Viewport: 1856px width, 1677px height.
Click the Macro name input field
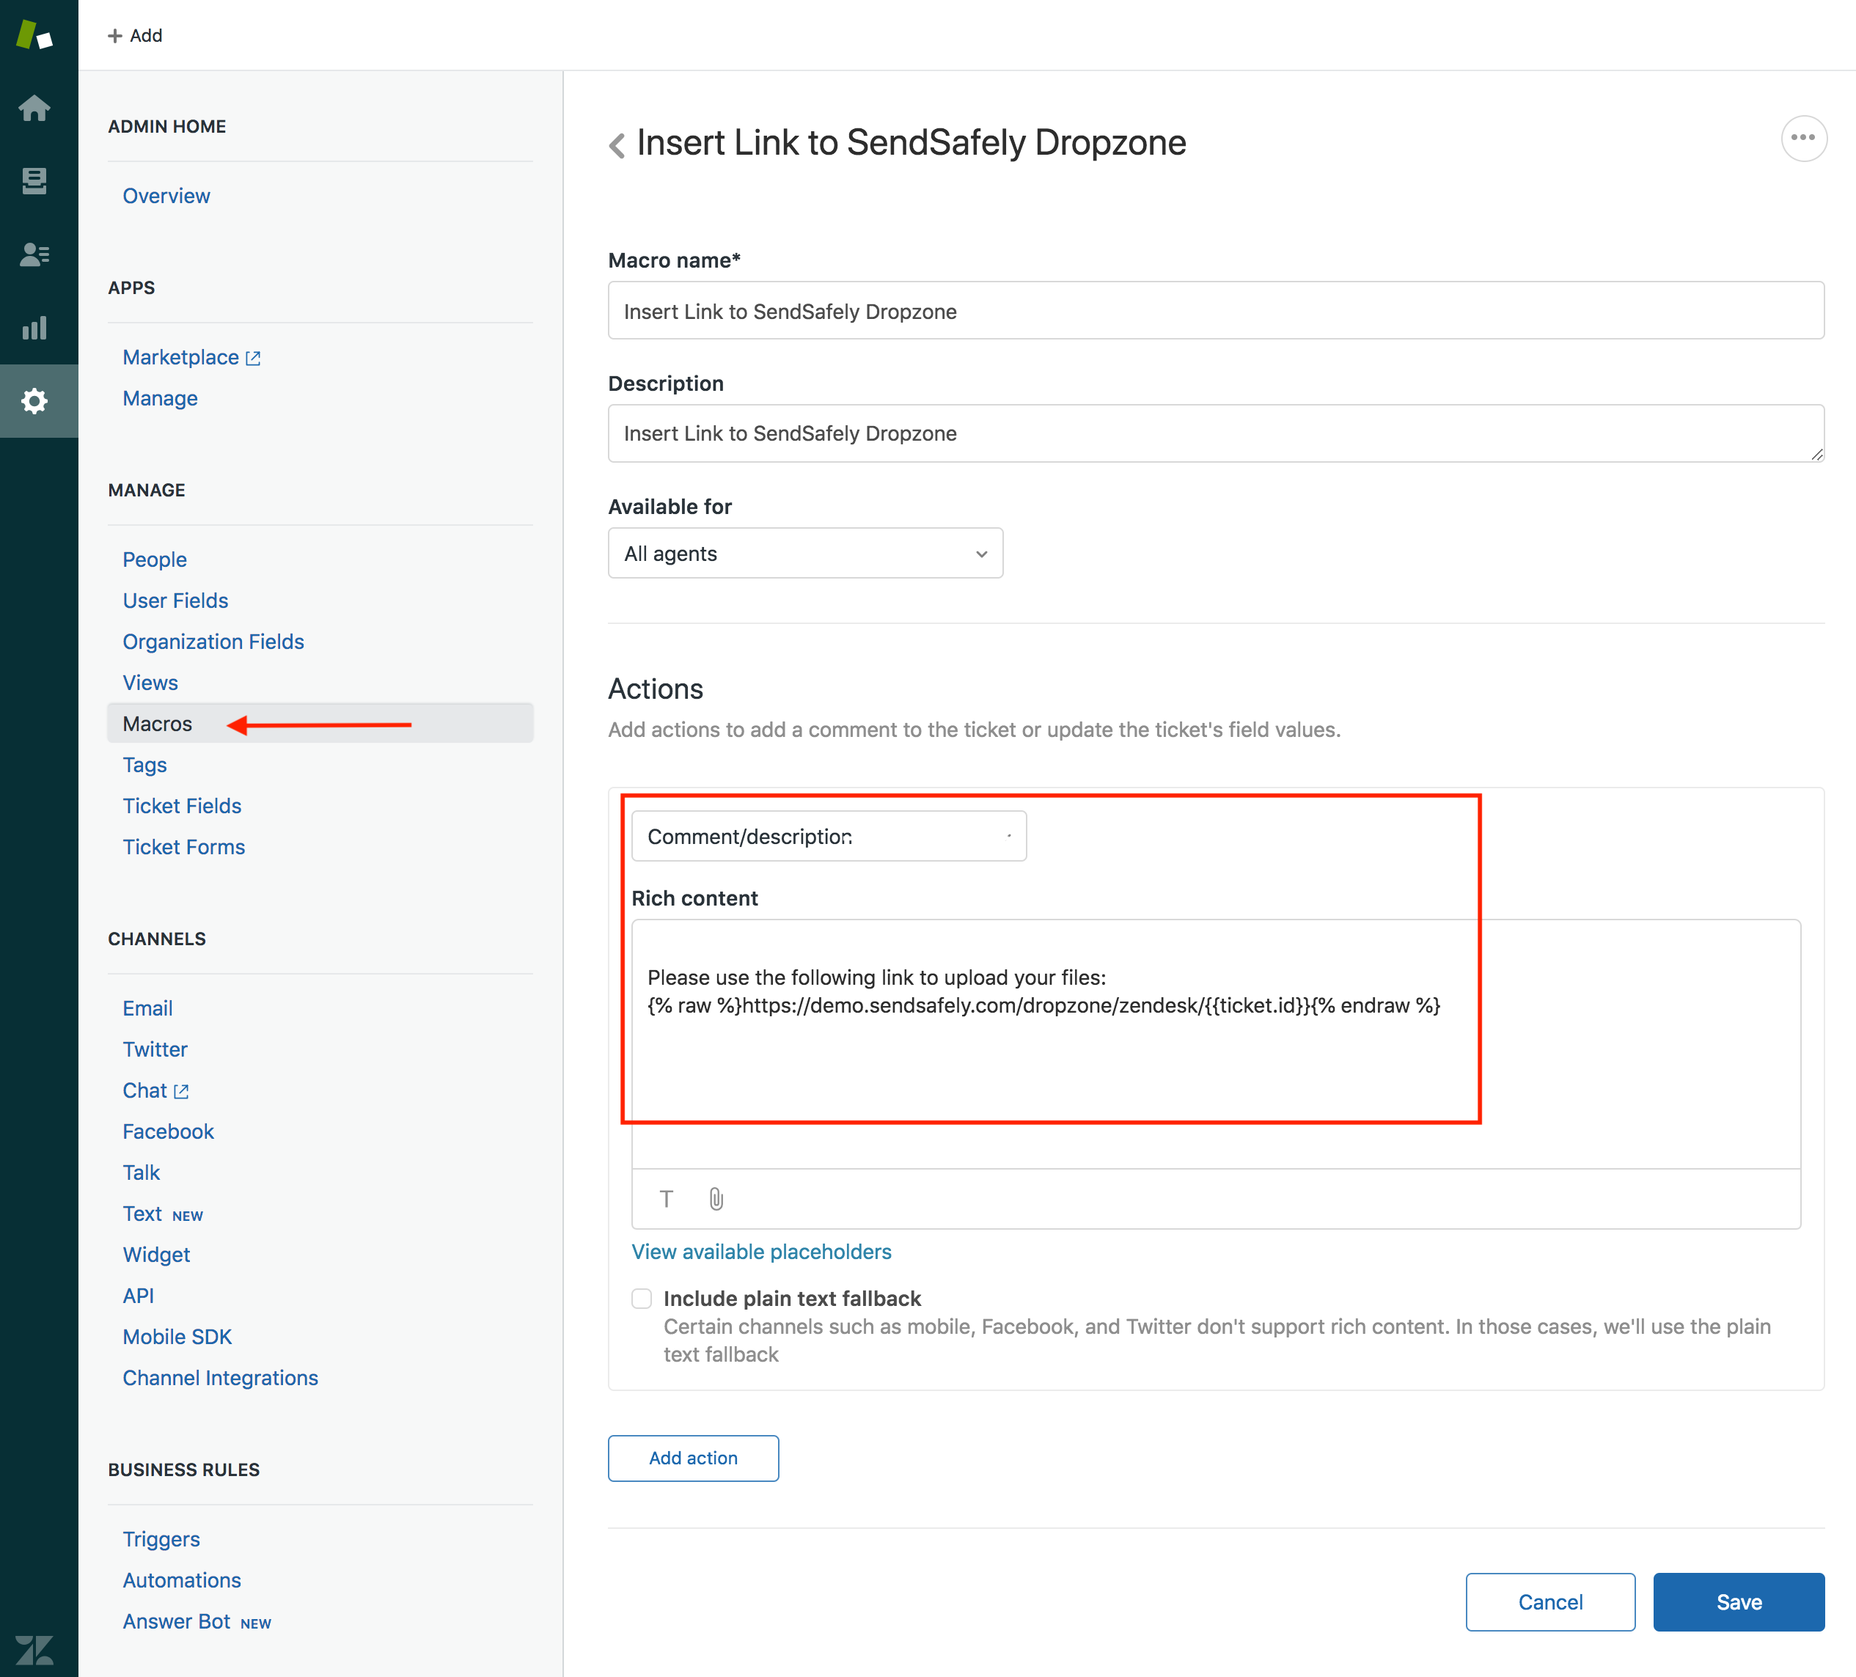1216,310
